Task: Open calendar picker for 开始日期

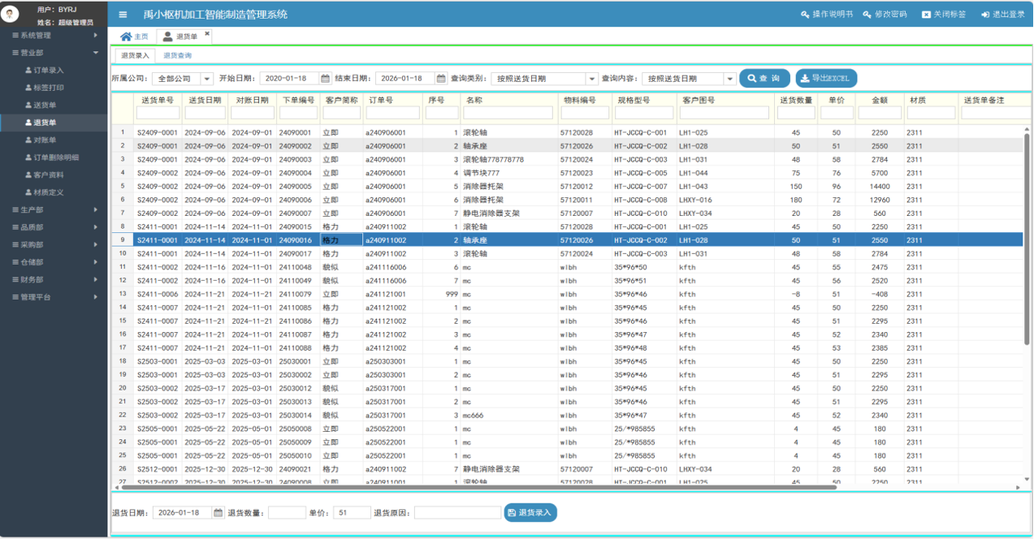Action: click(x=325, y=79)
